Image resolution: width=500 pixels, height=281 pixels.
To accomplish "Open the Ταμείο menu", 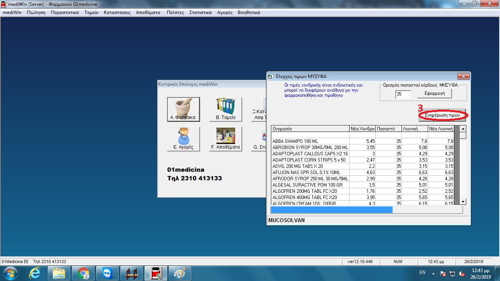I will [x=91, y=12].
